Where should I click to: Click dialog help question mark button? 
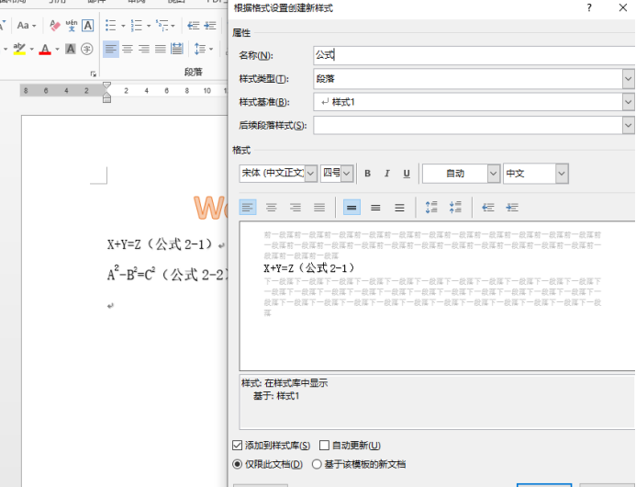[589, 7]
